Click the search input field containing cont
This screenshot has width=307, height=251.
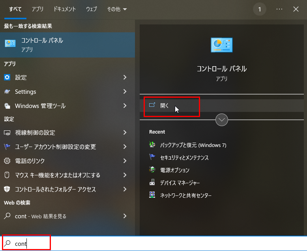click(x=153, y=244)
